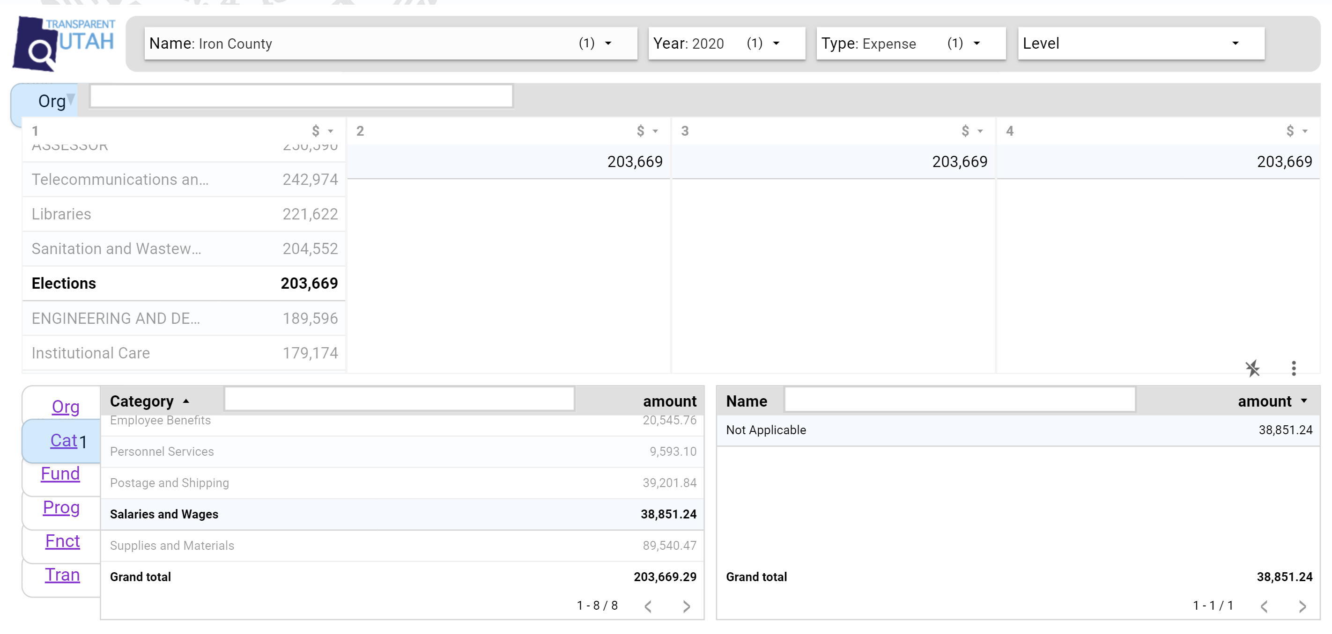Open the Year: 2020 dropdown
The width and height of the screenshot is (1332, 634).
coord(726,44)
